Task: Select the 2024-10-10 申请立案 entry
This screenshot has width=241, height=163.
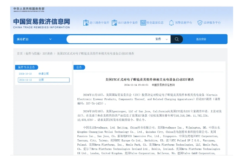Action: (x=43, y=74)
